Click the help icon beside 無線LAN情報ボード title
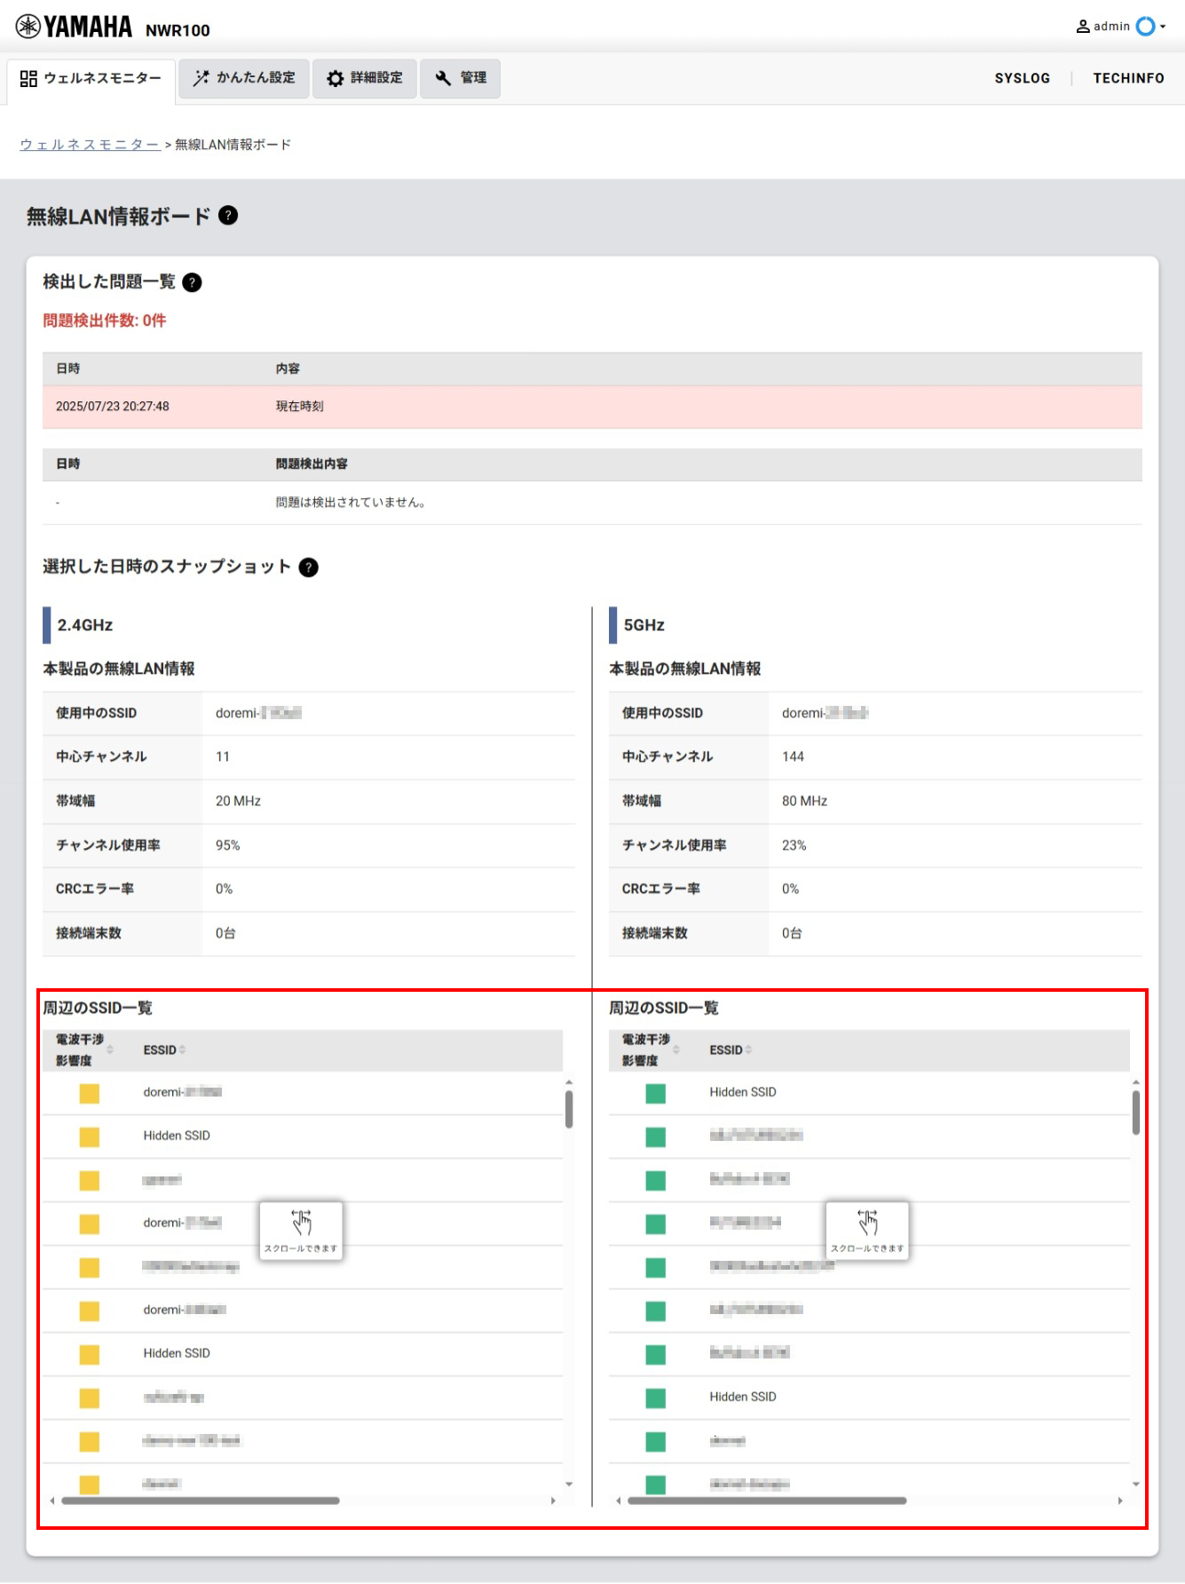 [x=228, y=216]
